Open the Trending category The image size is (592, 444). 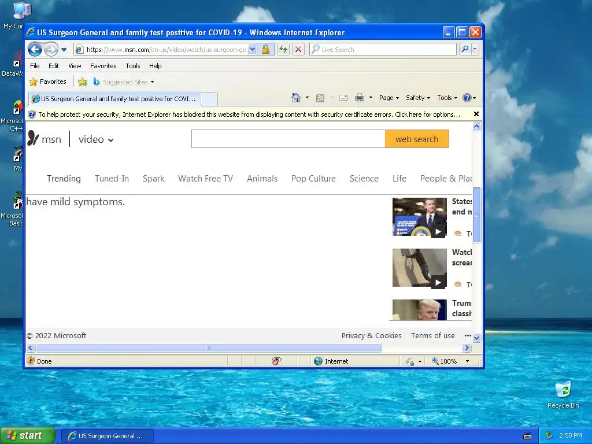click(64, 179)
